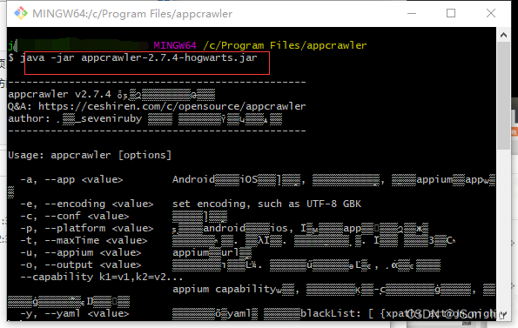Close the MINGW64 terminal window
Screen dimensions: 518x328
point(491,13)
